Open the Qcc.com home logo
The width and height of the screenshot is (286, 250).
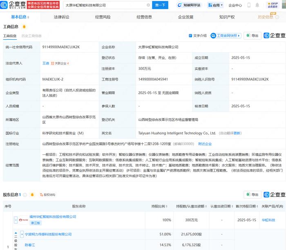pyautogui.click(x=13, y=5)
